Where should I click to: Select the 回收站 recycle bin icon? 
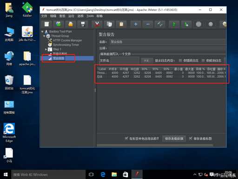click(x=9, y=83)
